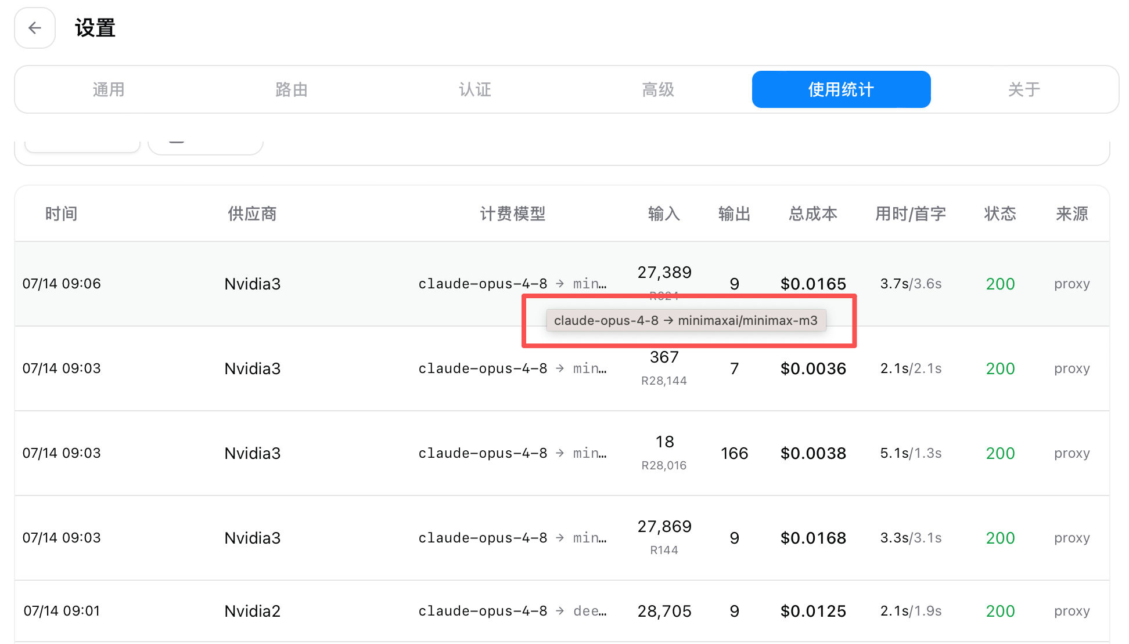The height and width of the screenshot is (644, 1129).
Task: Select the 使用统计 tab
Action: [841, 89]
